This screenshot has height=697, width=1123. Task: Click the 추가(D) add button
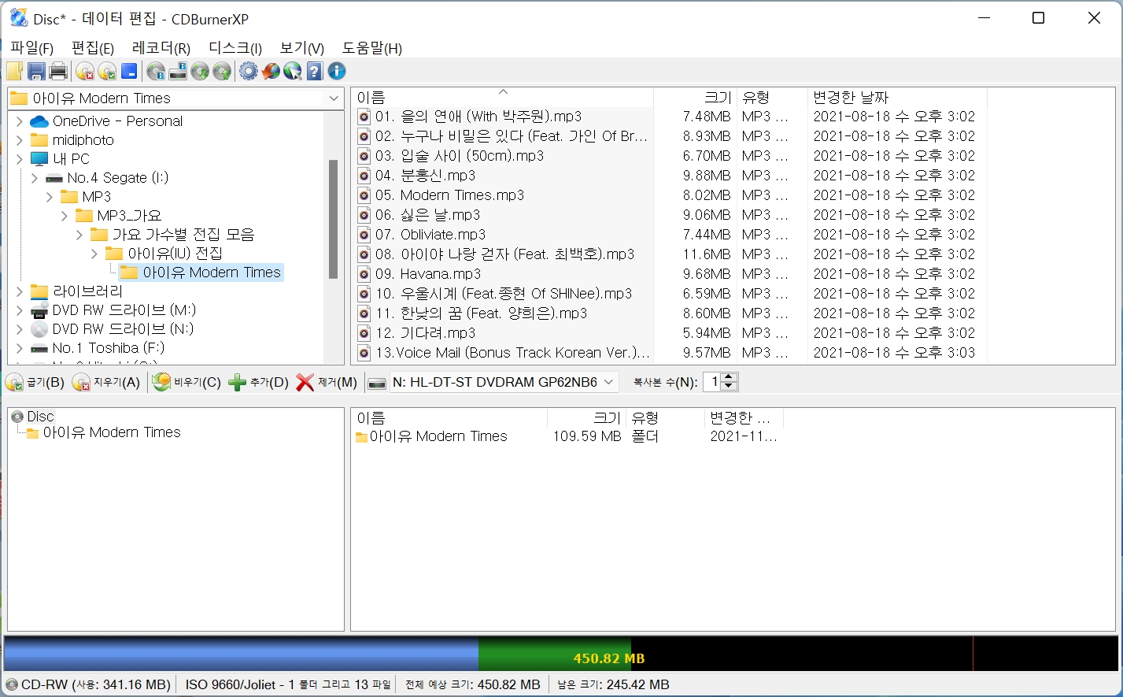click(259, 383)
